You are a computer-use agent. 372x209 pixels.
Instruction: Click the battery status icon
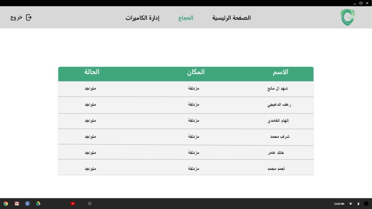[358, 204]
